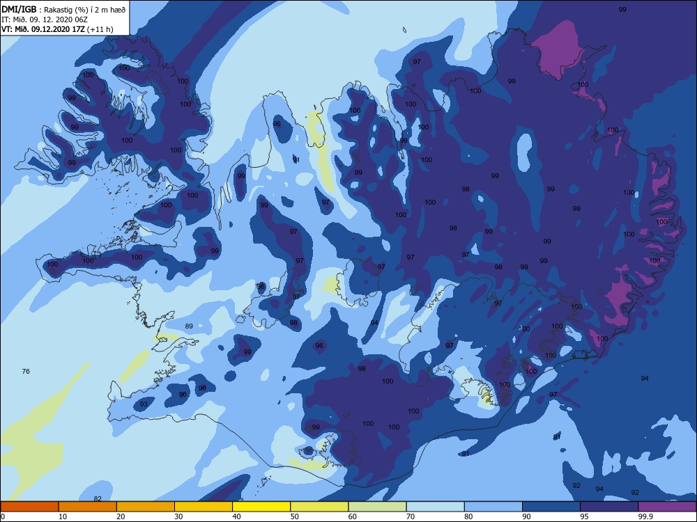Click the '82' humidity value on the map
This screenshot has height=522, width=697.
pyautogui.click(x=98, y=498)
